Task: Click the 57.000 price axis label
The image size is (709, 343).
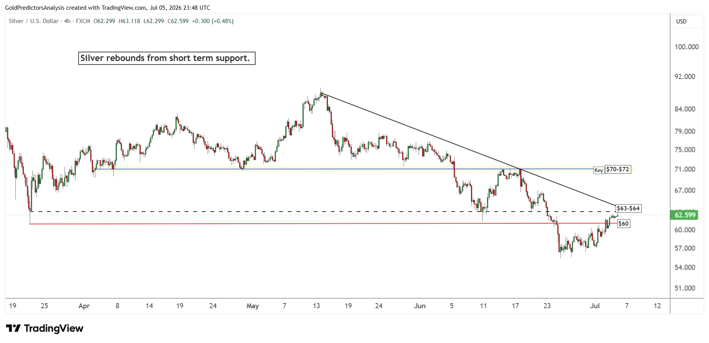Action: pyautogui.click(x=685, y=248)
